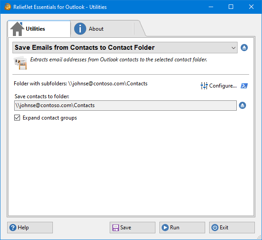
Task: Click eject icon next to folder field
Action: [x=242, y=105]
